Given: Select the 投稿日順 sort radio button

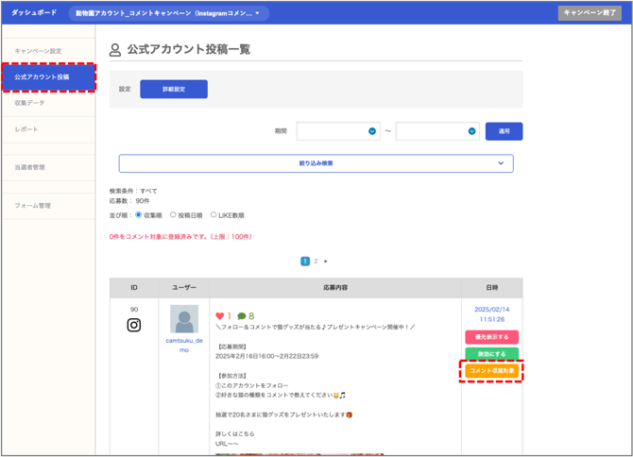Looking at the screenshot, I should pos(173,215).
